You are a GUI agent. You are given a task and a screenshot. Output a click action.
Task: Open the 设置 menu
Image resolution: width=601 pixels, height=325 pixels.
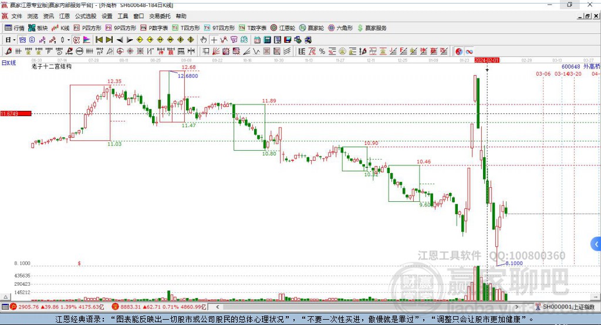coord(107,16)
